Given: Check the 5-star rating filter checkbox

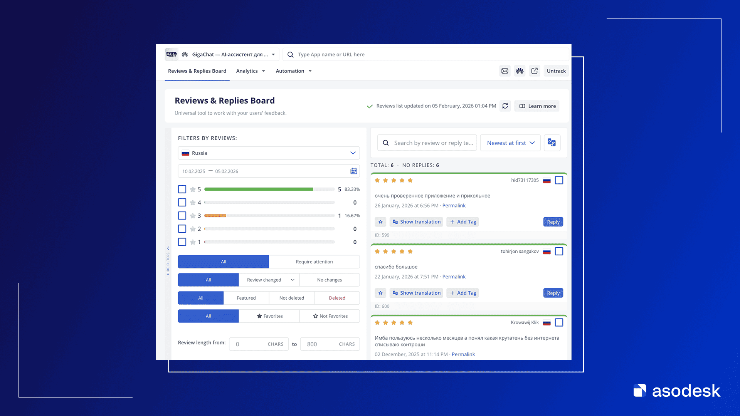Looking at the screenshot, I should (182, 189).
